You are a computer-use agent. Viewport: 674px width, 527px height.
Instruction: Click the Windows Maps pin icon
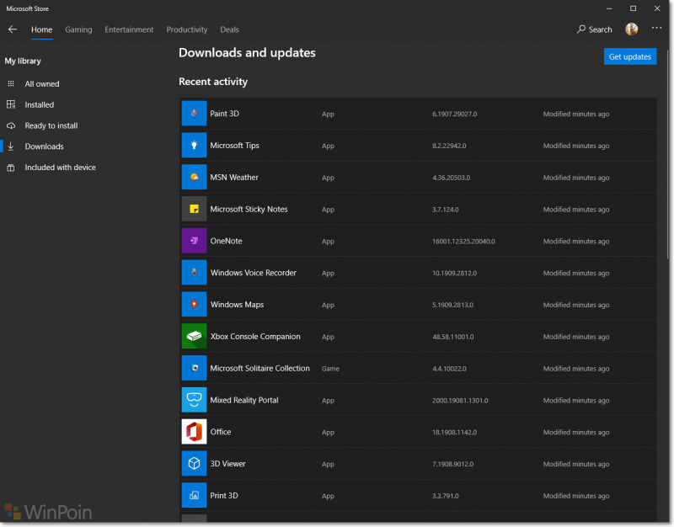point(194,304)
